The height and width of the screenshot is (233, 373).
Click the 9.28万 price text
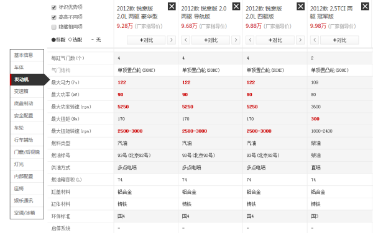[125, 26]
